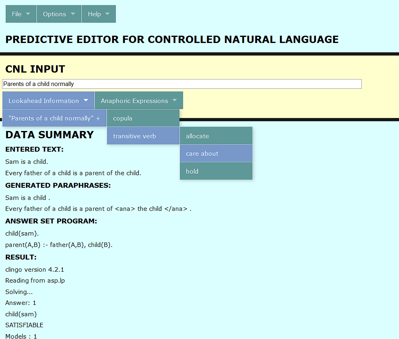Click the Options dropdown arrow
399x339 pixels.
pos(73,14)
